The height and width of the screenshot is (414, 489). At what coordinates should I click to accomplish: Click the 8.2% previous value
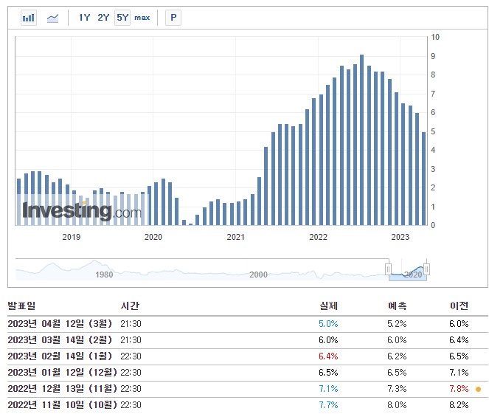point(459,405)
